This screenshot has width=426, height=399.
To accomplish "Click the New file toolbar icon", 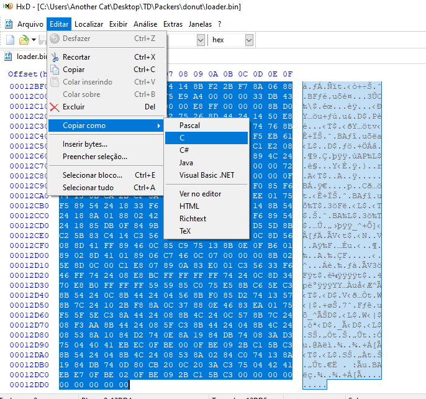I will 11,40.
